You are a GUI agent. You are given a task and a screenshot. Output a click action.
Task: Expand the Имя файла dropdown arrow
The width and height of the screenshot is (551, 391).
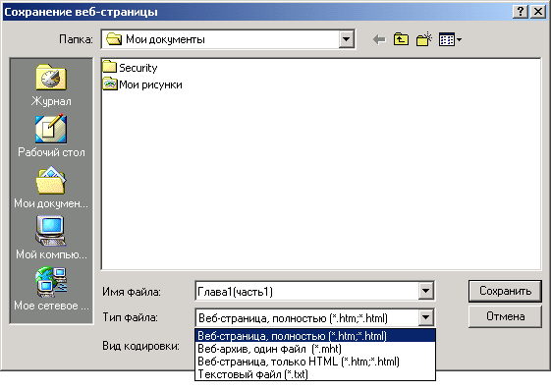point(425,291)
